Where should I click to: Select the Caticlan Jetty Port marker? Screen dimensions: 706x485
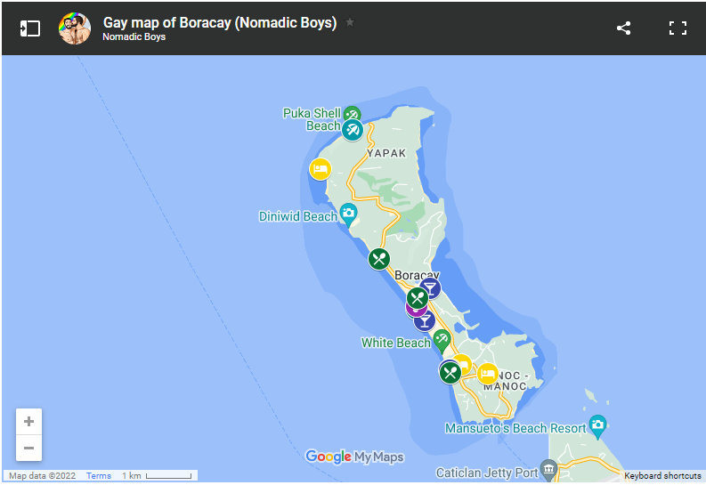coord(548,470)
